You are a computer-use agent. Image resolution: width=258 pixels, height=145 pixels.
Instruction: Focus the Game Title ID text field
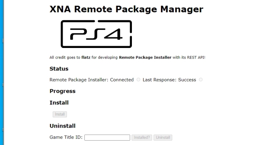[x=107, y=137]
